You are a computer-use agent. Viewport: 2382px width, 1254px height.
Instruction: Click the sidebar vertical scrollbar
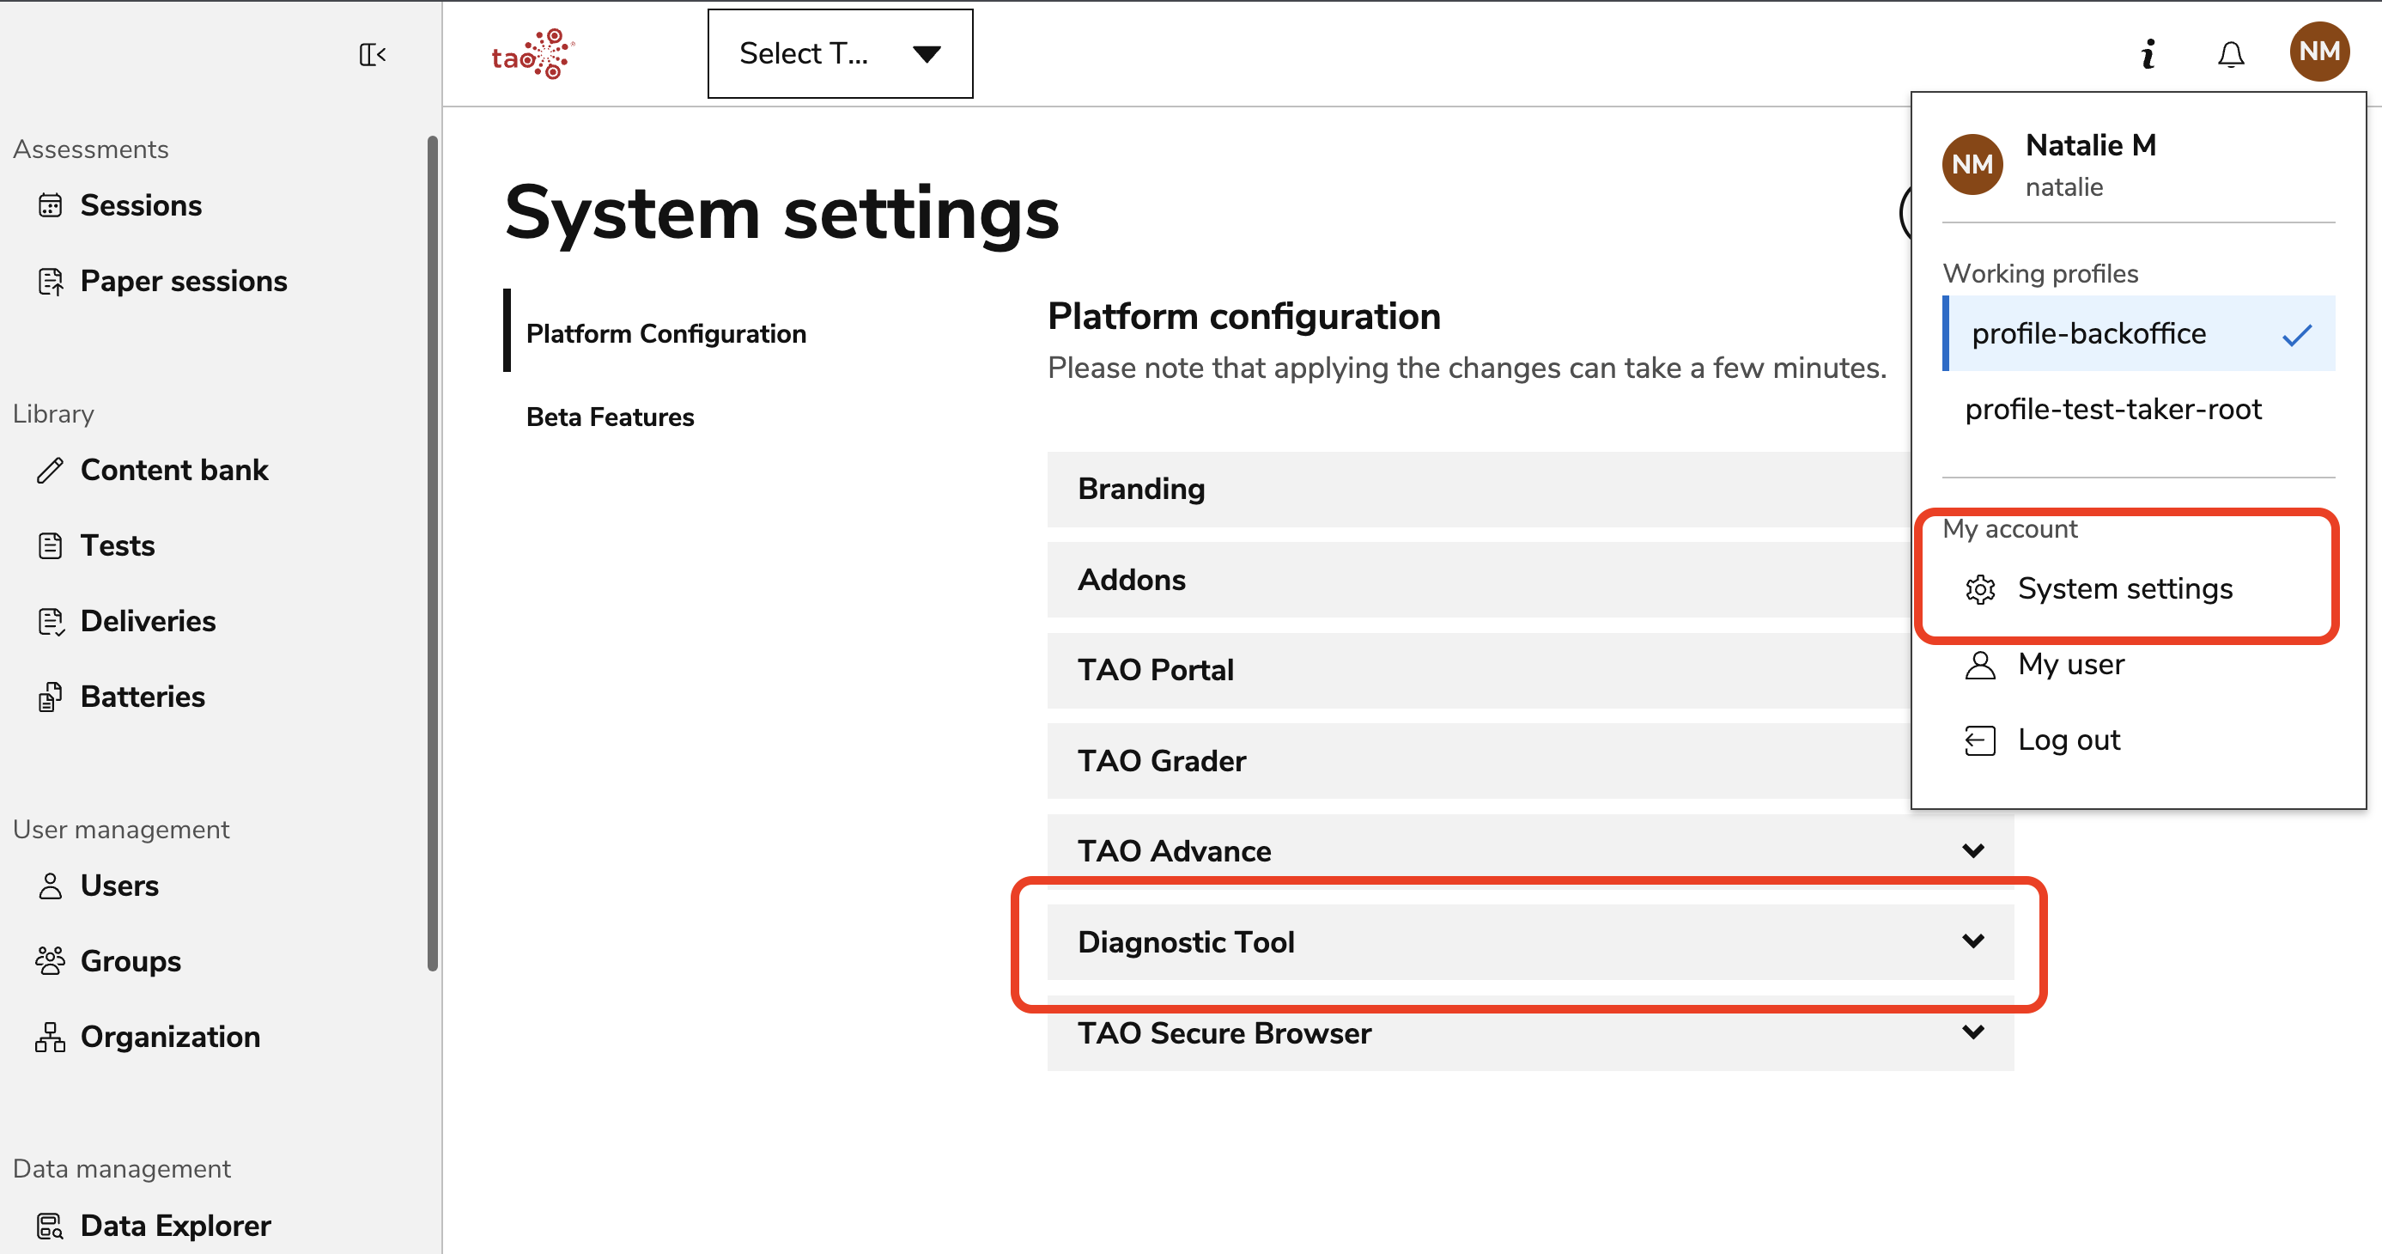pos(432,555)
